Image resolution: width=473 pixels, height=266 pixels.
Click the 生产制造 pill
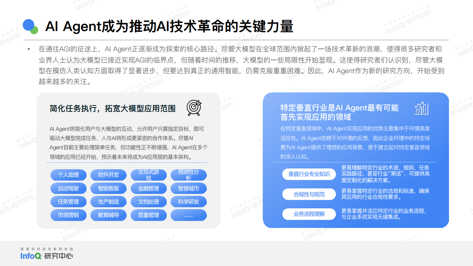(109, 202)
